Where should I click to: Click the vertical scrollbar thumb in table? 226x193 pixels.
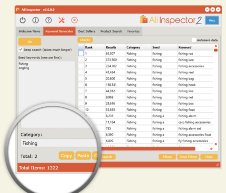point(216,50)
